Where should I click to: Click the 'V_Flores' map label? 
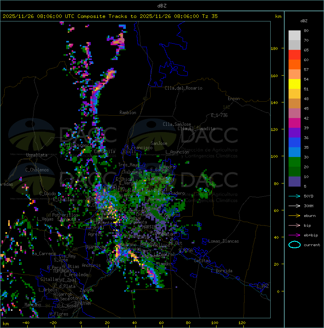(x=59, y=314)
